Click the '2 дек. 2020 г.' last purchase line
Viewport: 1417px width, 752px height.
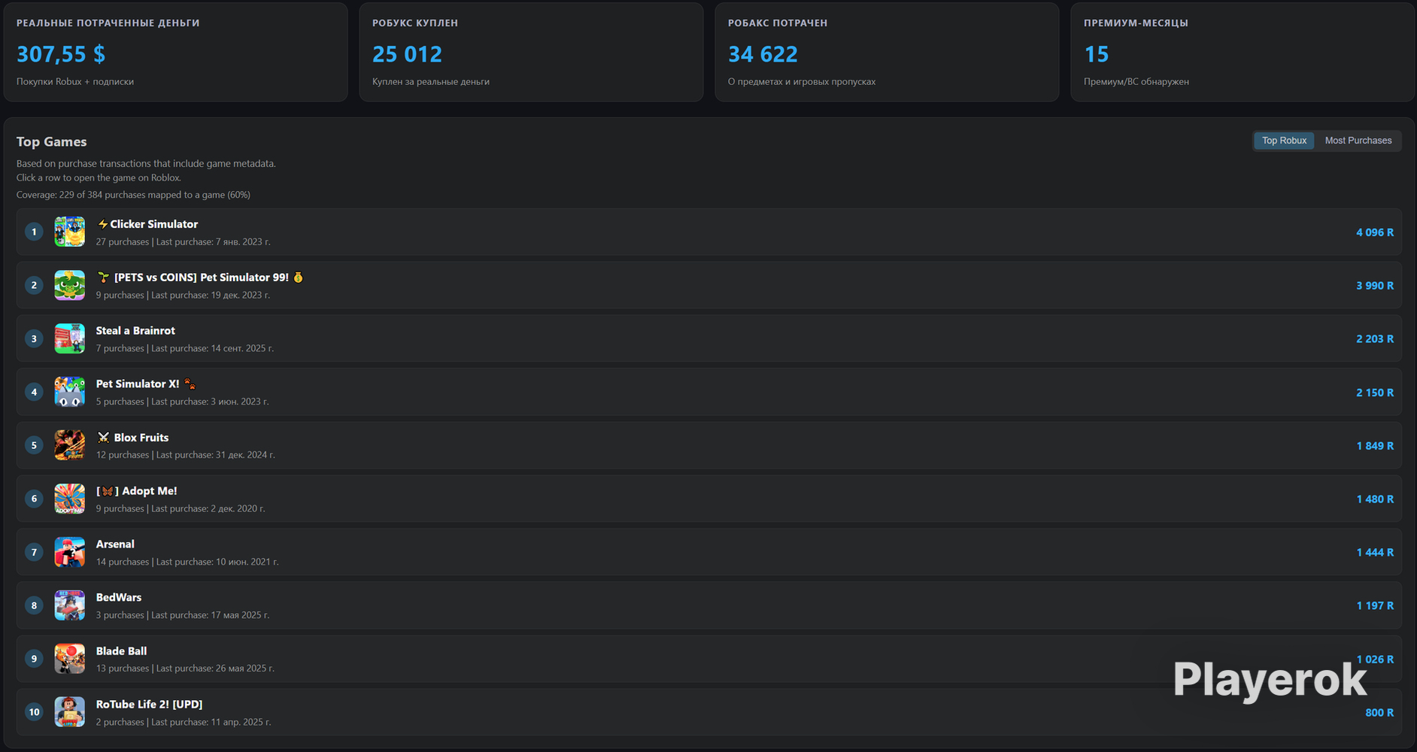point(181,509)
